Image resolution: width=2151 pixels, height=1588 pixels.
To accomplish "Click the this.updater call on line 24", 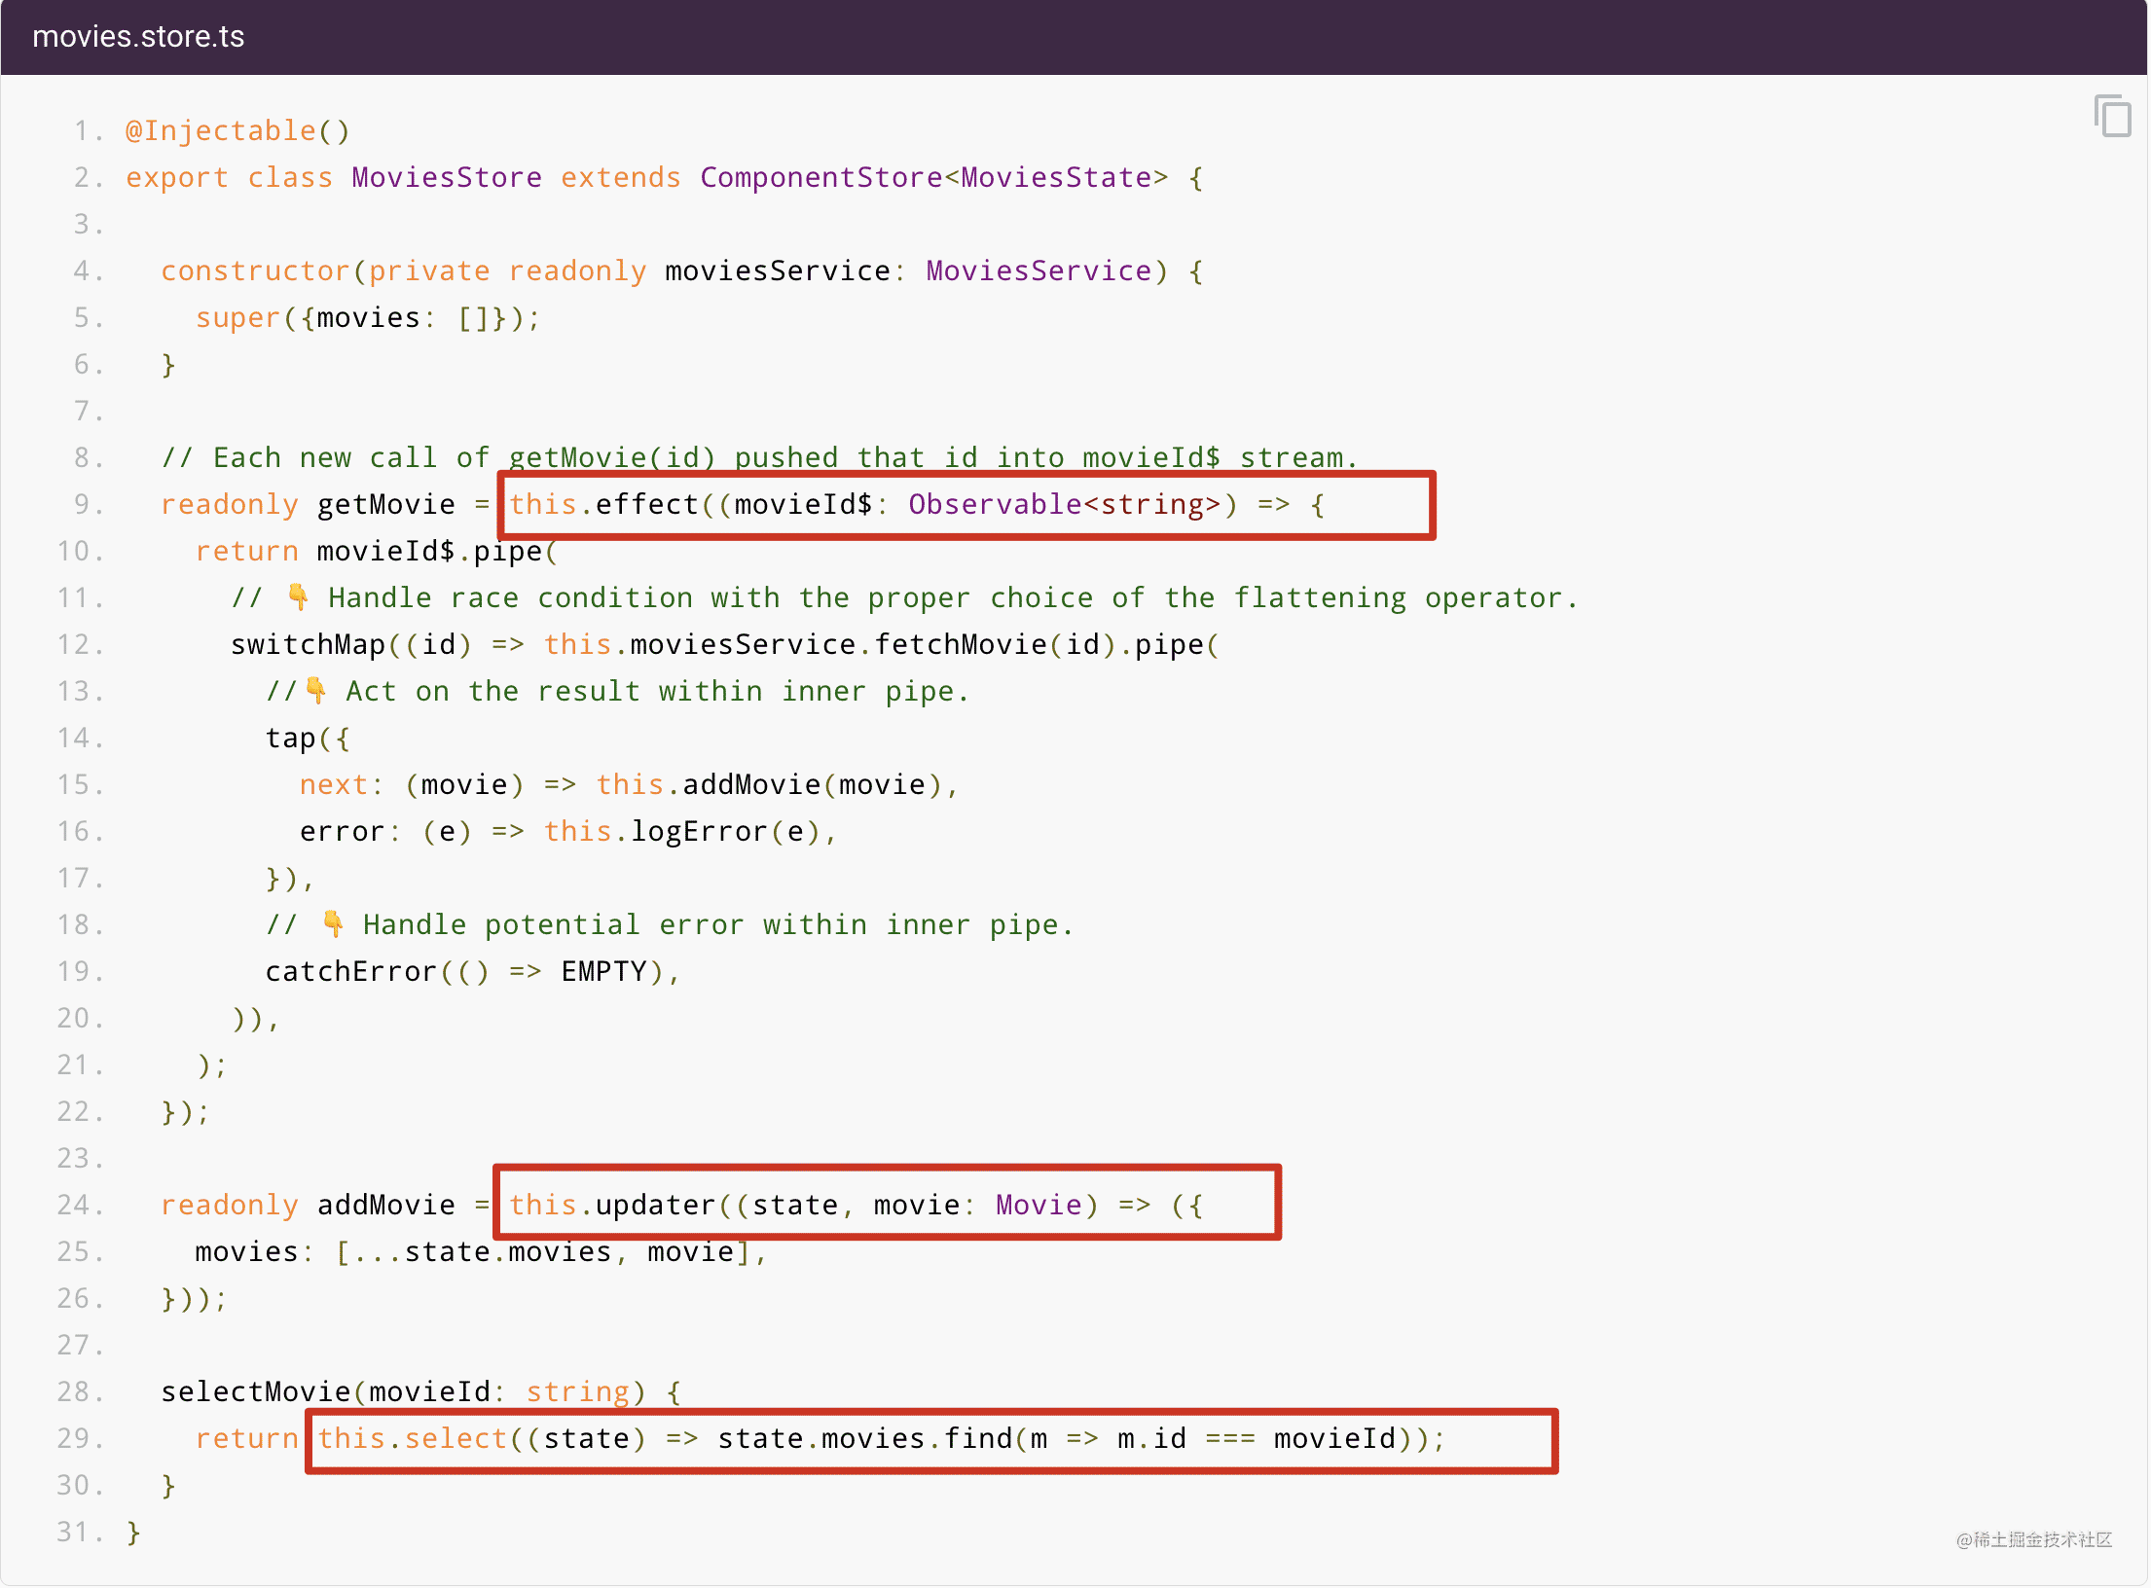I will 612,1205.
